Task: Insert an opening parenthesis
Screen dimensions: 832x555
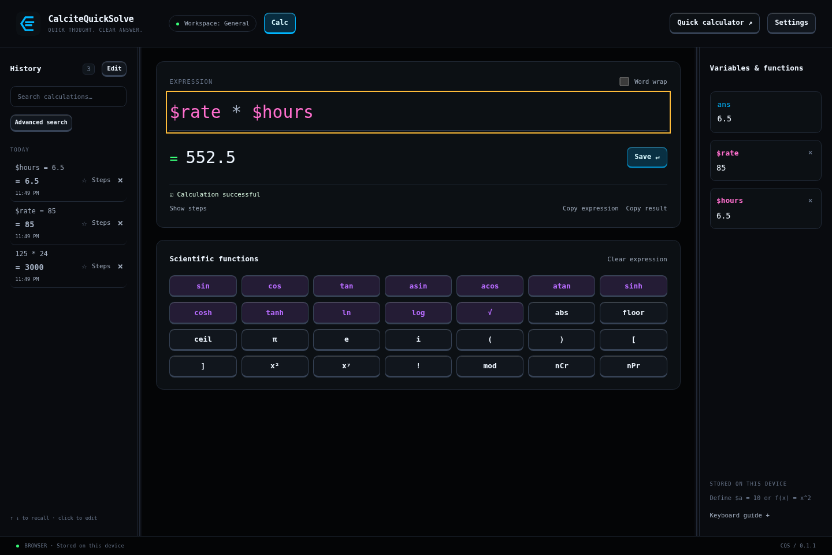Action: pyautogui.click(x=490, y=339)
